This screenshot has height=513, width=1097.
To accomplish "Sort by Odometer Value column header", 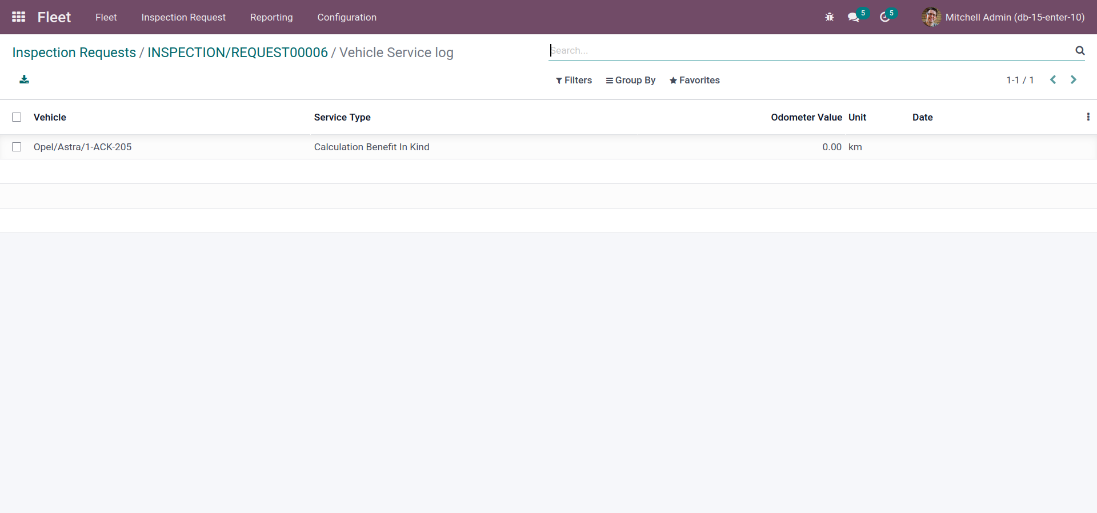I will pos(806,117).
